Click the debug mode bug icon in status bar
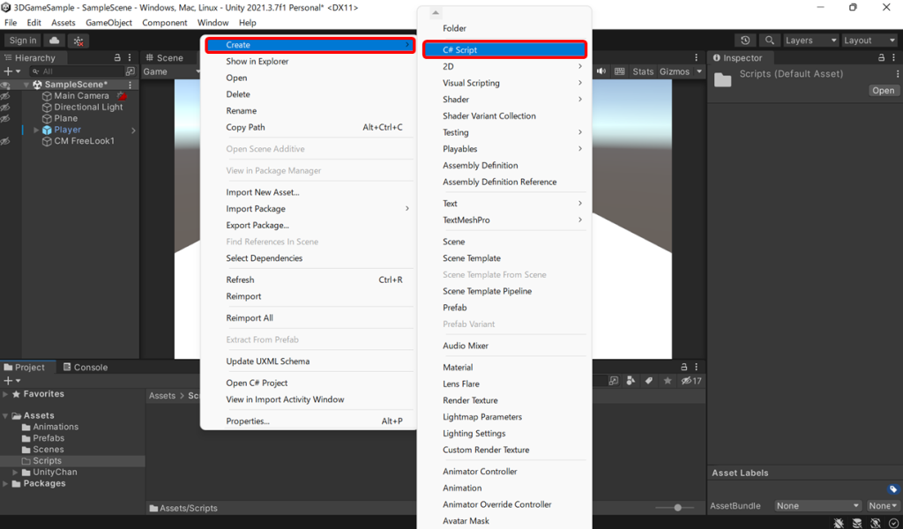 (839, 523)
